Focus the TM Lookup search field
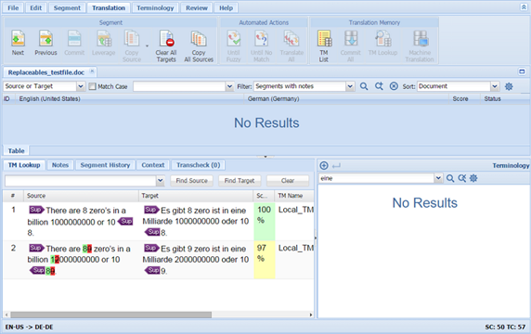 [x=81, y=181]
